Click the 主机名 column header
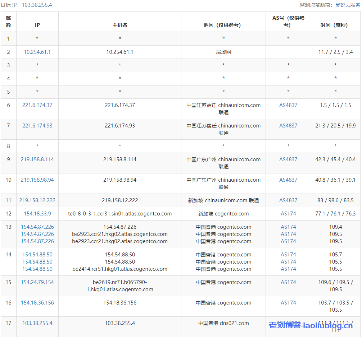 tap(120, 25)
